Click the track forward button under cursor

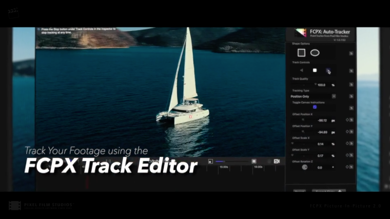tap(328, 70)
